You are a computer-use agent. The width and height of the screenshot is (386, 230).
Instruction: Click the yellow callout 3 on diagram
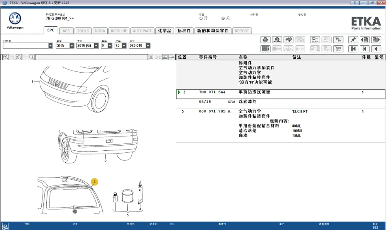point(95,182)
